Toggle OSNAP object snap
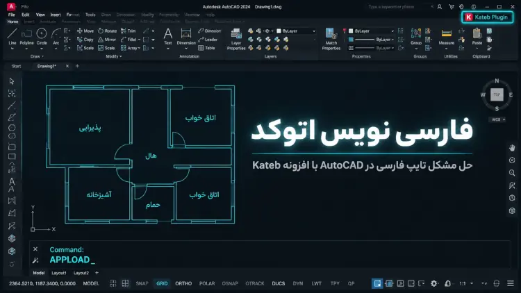Screen dimensions: 521x293 [x=230, y=283]
